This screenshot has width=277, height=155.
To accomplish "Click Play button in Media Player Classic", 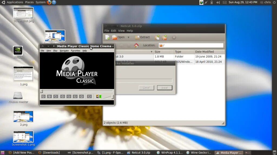I will (43, 97).
